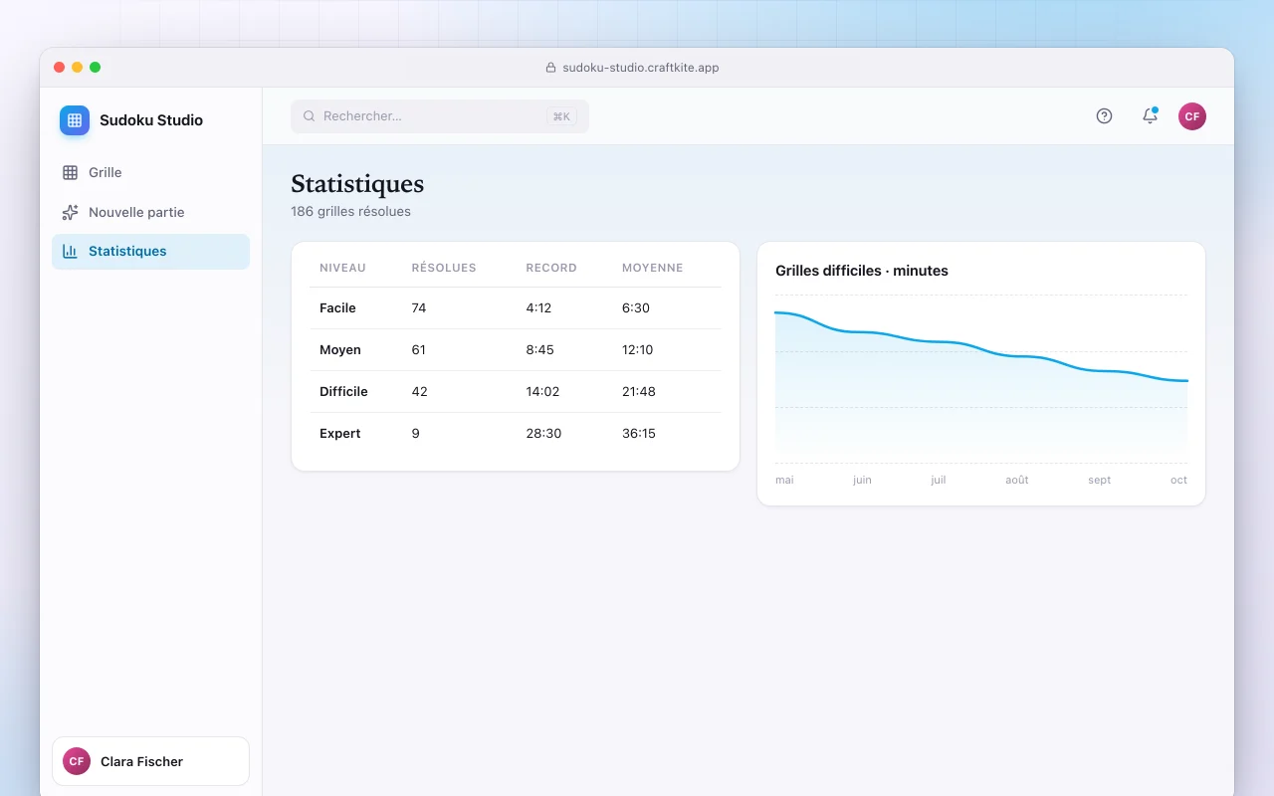Select the Expert row in table
1274x796 pixels.
pos(516,434)
